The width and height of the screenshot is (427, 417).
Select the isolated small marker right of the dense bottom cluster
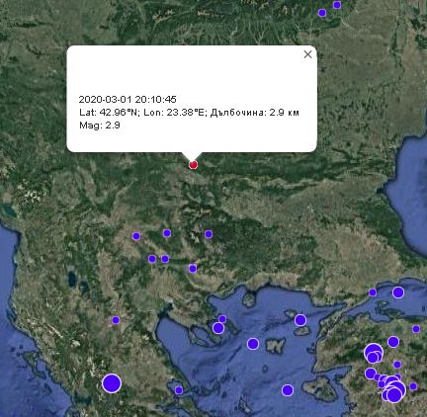413,386
